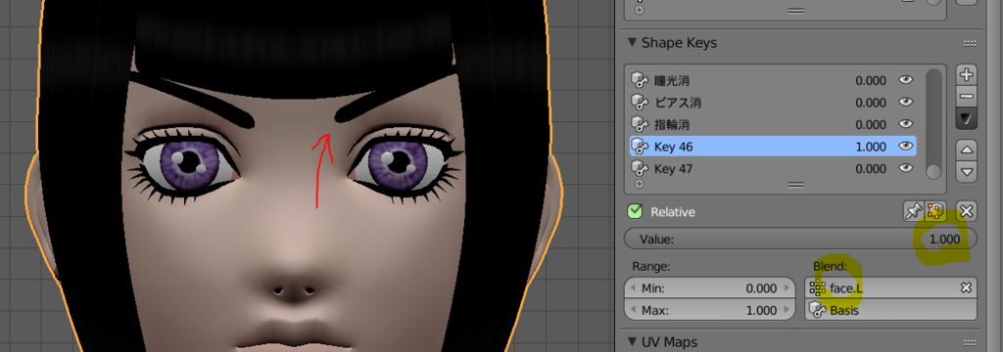Click the Value slider field
Viewport: 1003px width, 352px height.
[x=801, y=239]
